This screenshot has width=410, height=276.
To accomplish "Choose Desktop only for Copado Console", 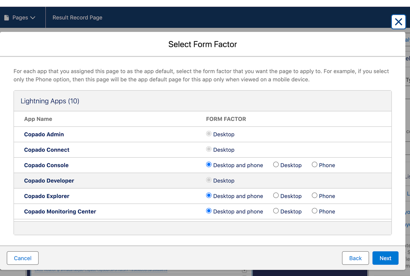I will pos(276,165).
